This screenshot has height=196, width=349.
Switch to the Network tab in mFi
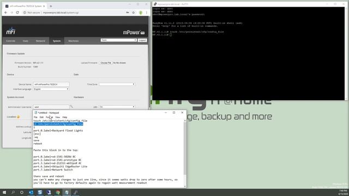tap(40, 41)
